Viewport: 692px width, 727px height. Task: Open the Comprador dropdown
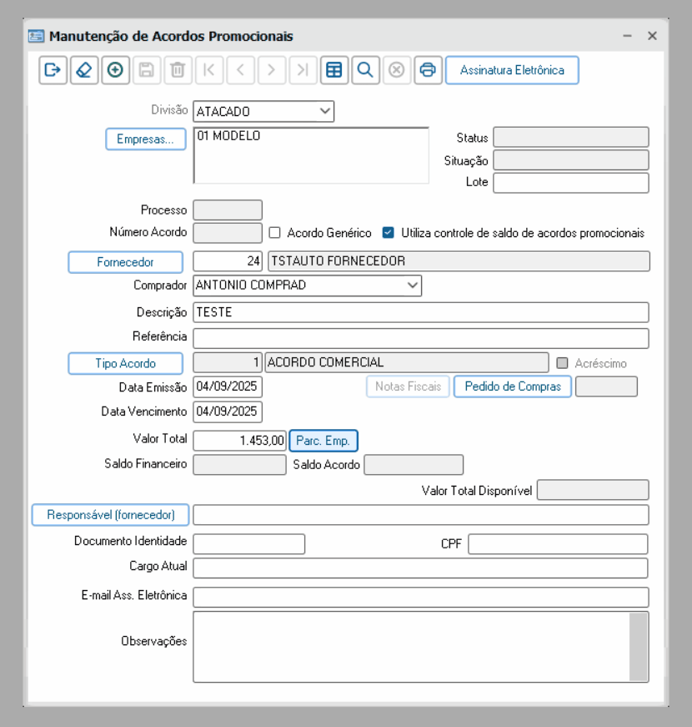[x=412, y=285]
